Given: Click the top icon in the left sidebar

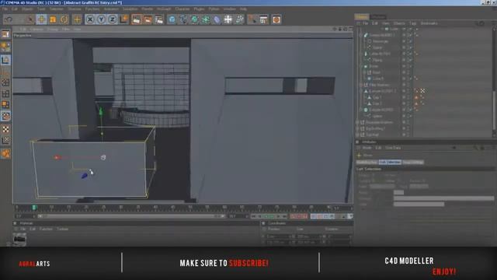Looking at the screenshot, I should [5, 34].
